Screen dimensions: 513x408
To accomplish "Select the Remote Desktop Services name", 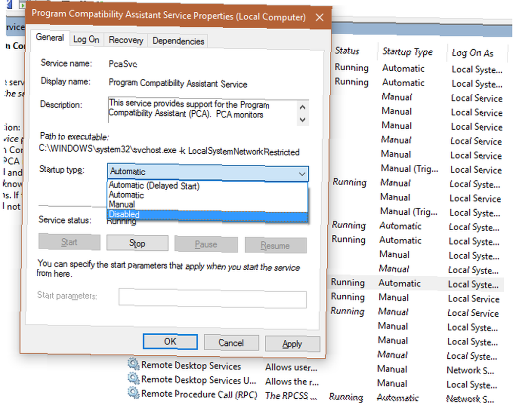I will [191, 366].
